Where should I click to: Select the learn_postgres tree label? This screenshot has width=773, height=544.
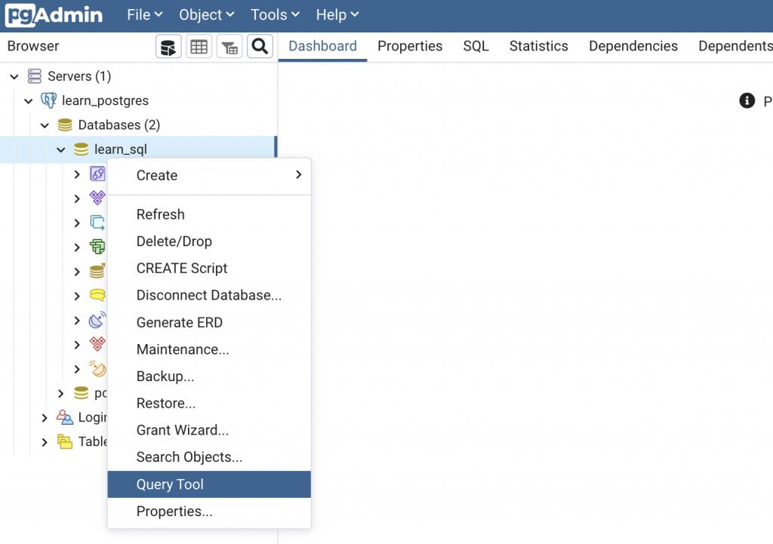tap(105, 100)
